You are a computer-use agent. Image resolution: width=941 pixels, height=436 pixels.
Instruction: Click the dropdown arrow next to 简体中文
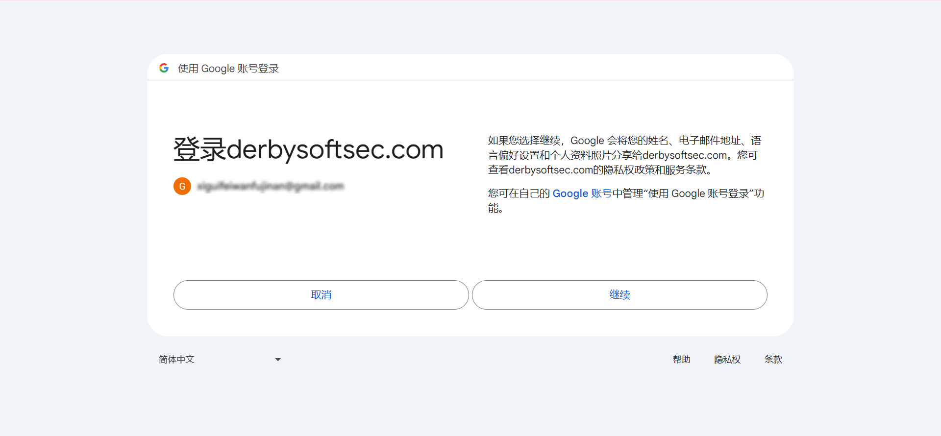[278, 360]
